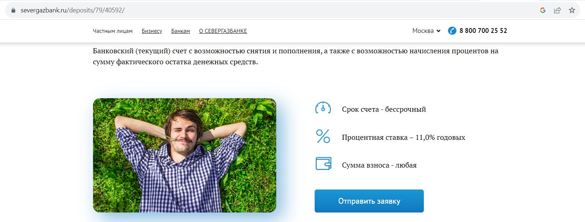
Task: Click the photo of man lying on grass
Action: click(185, 155)
